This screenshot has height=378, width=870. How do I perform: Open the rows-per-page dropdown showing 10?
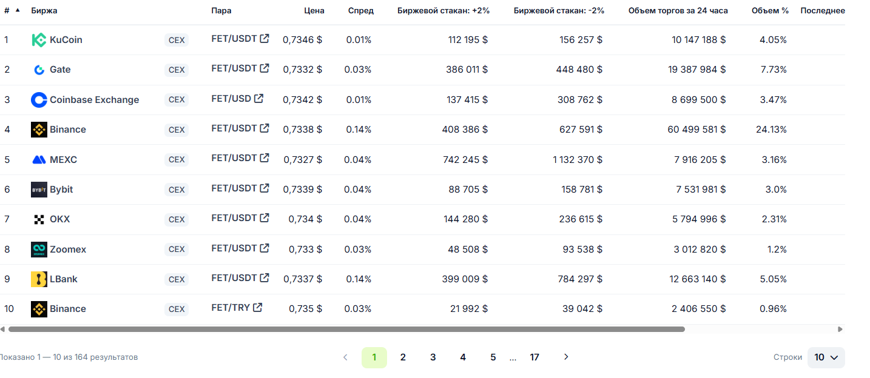tap(826, 357)
